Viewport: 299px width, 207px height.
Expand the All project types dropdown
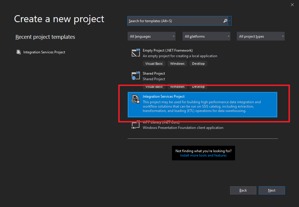261,36
